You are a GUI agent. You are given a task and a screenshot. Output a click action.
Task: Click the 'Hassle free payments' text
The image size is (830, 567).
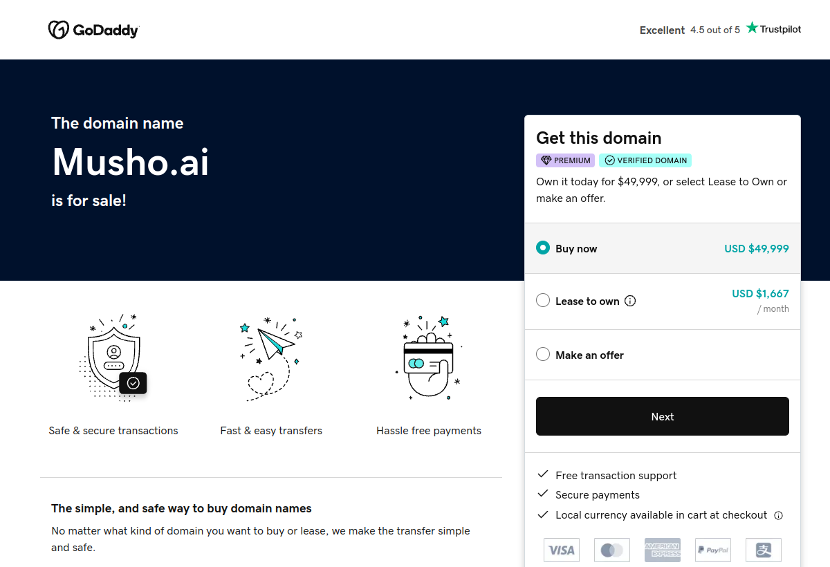[429, 430]
